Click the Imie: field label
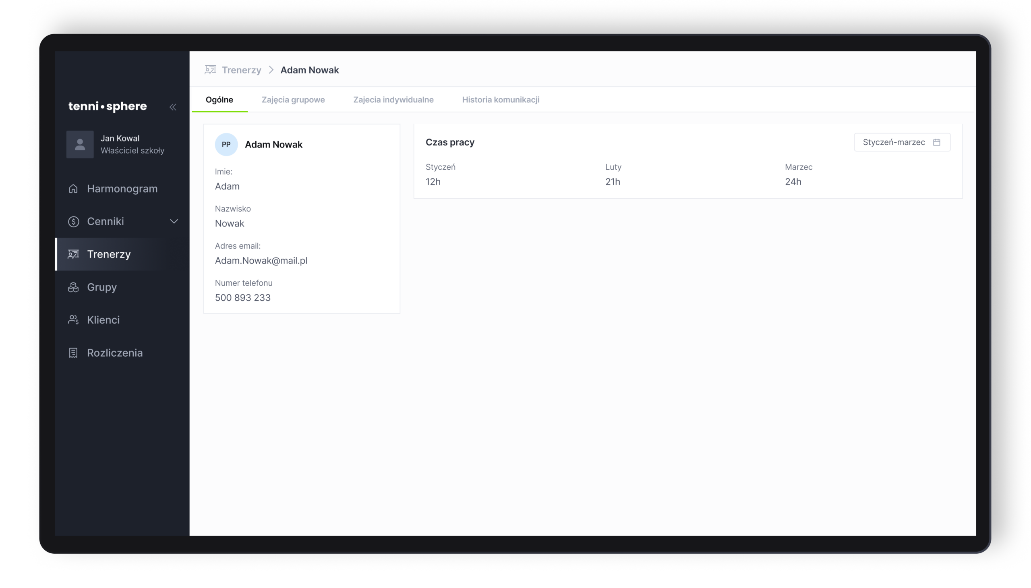Screen dimensions: 1031x588 pos(224,172)
